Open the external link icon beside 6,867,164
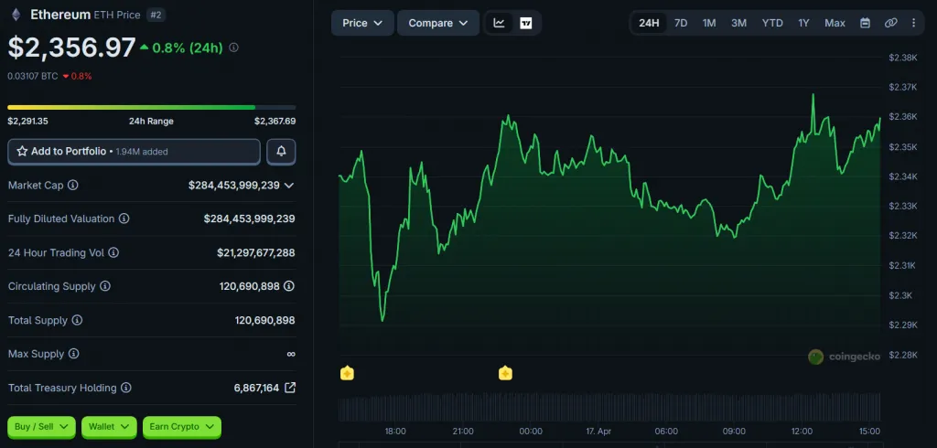This screenshot has height=448, width=937. coord(290,388)
